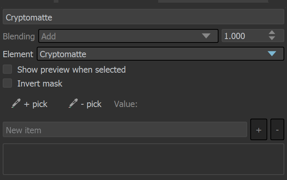Click the New item text field
The width and height of the screenshot is (287, 180).
click(x=125, y=129)
